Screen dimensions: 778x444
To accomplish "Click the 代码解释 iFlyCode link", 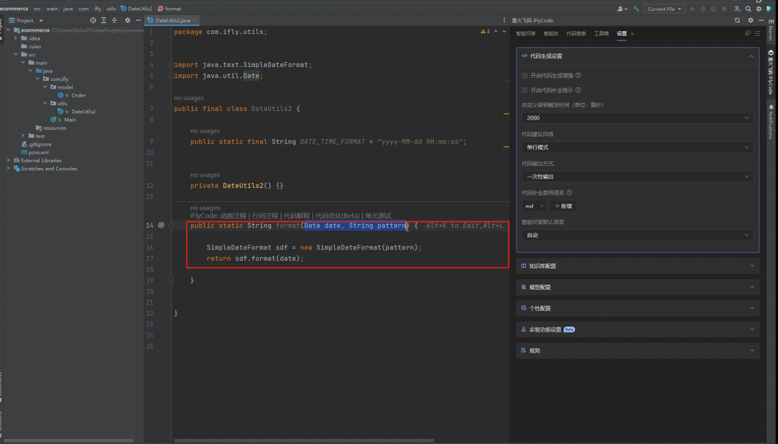I will point(297,216).
